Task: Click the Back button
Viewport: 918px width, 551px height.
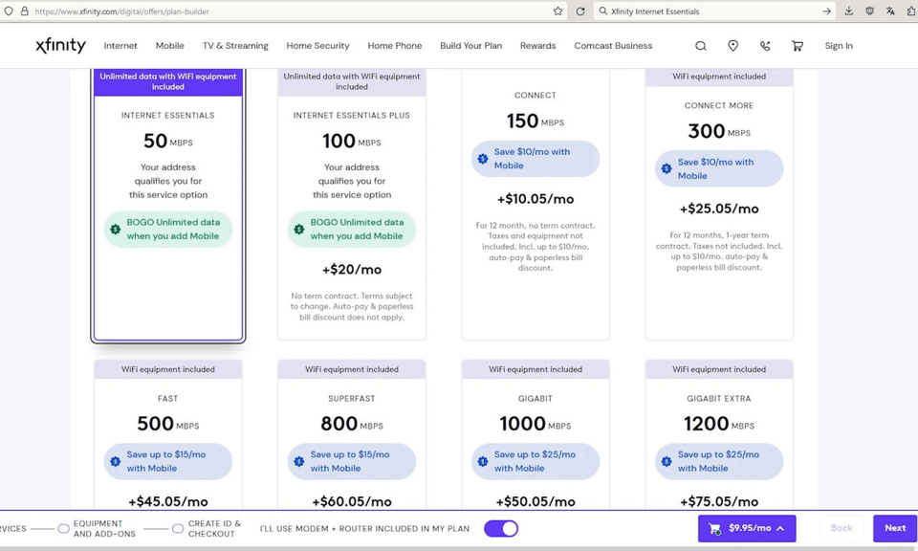Action: 841,528
